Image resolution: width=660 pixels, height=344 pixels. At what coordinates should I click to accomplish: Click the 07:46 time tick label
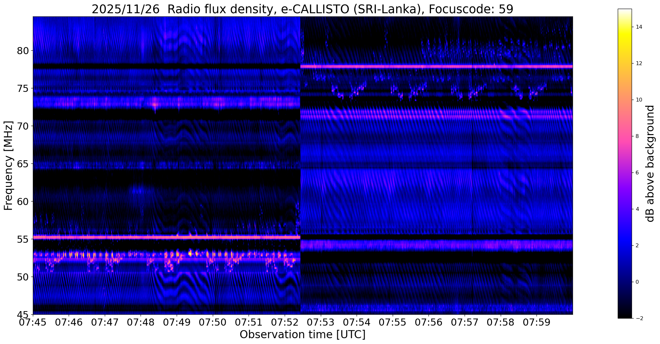tap(69, 322)
